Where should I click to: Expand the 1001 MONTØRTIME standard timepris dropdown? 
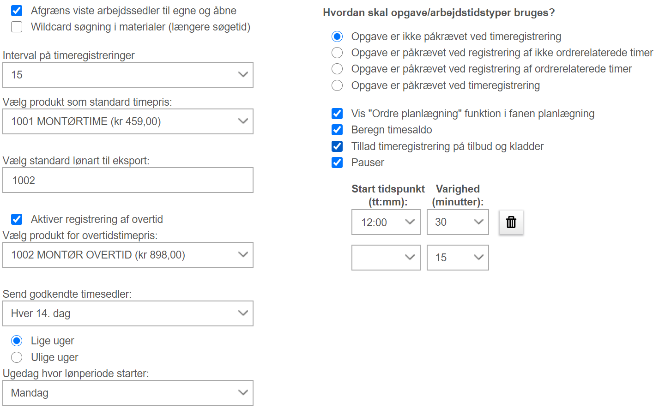[x=128, y=121]
